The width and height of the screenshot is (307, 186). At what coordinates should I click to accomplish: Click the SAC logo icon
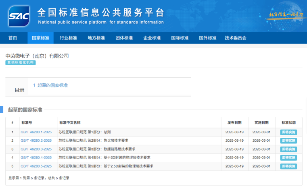tap(19, 16)
